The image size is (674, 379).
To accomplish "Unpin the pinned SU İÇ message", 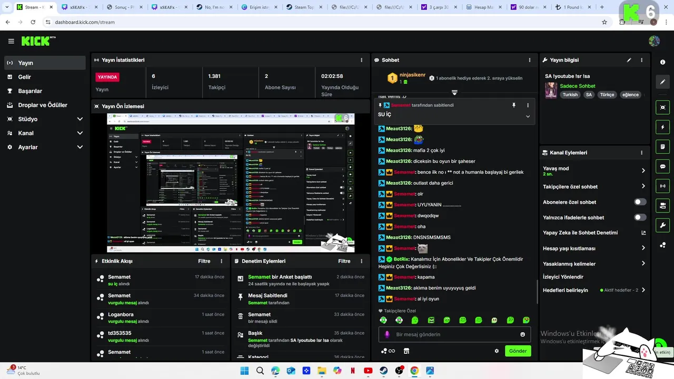I will coord(514,105).
